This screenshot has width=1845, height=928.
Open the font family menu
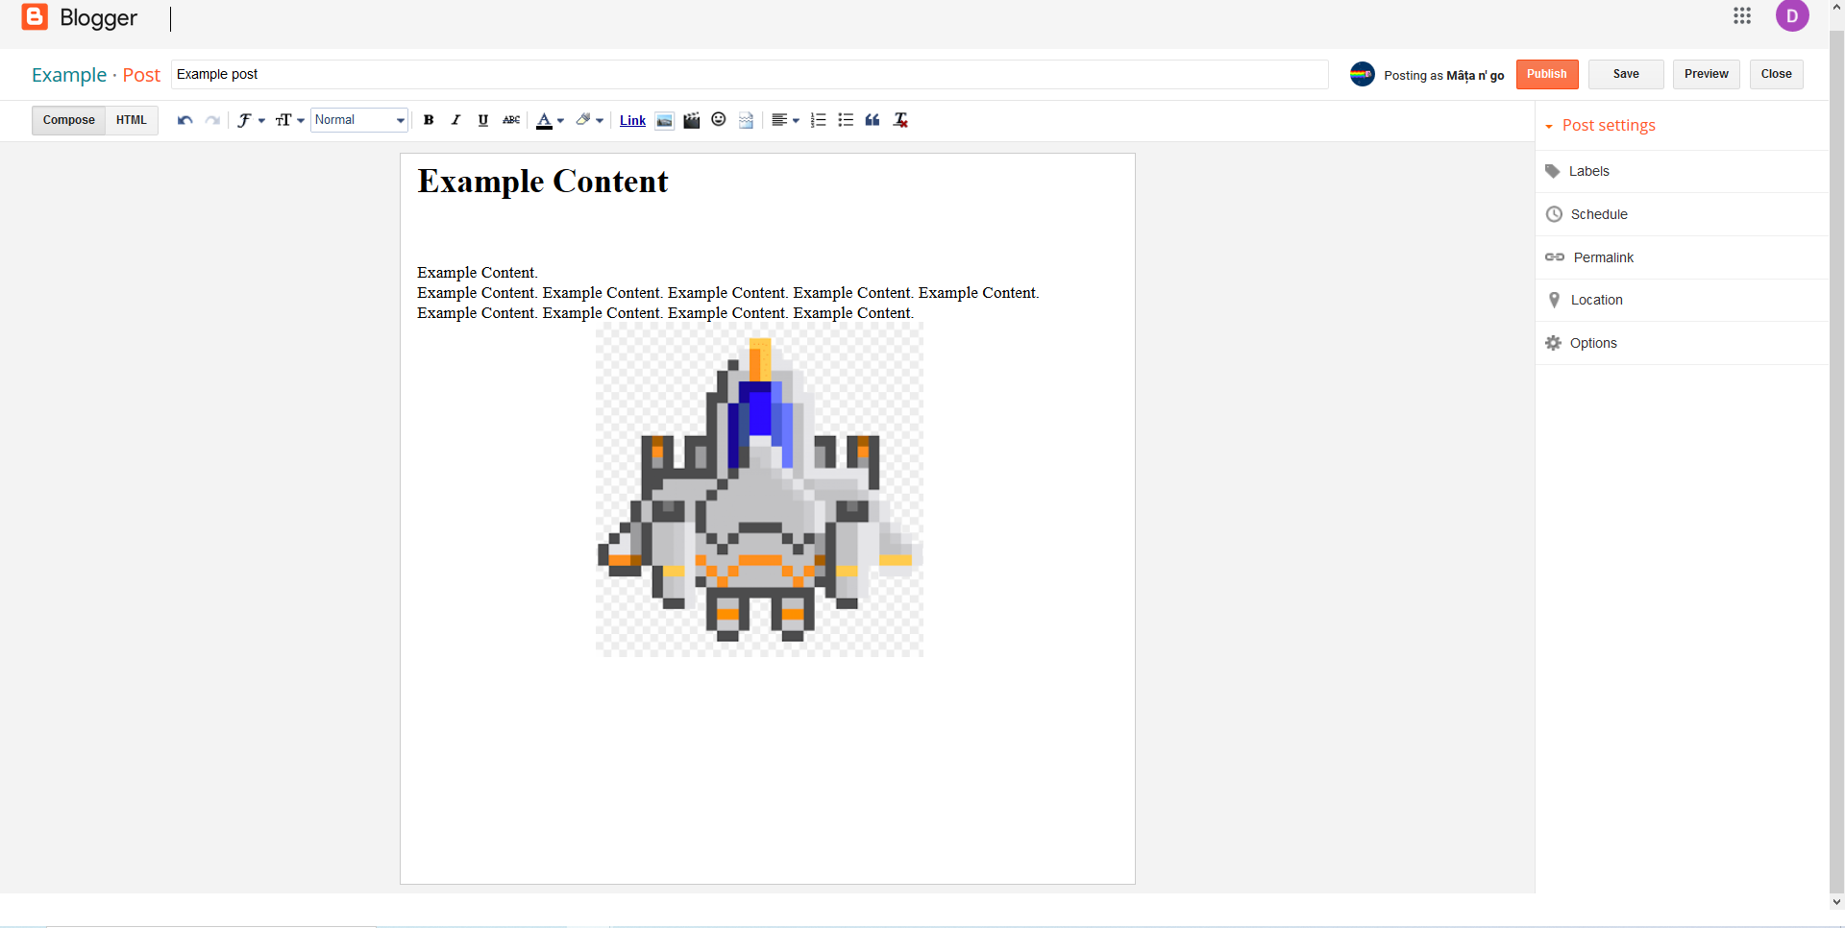[251, 120]
